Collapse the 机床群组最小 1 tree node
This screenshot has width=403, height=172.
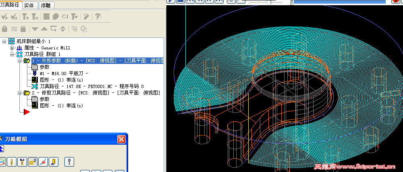click(4, 41)
